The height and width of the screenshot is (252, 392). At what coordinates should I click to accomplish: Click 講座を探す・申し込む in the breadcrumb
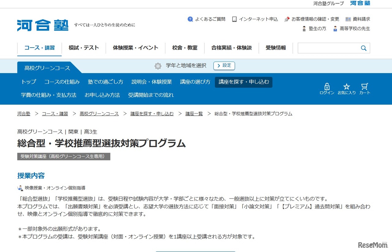point(152,113)
